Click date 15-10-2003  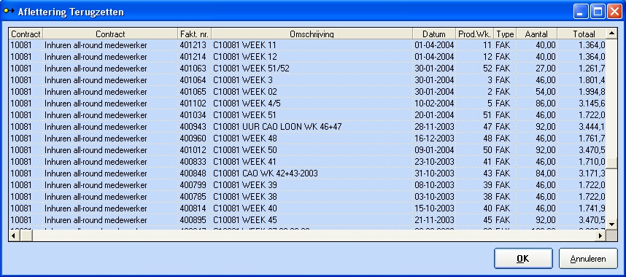(x=434, y=208)
